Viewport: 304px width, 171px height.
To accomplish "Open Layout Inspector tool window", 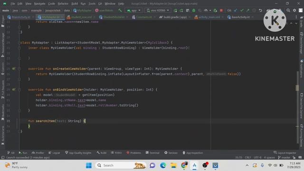I will point(285,153).
